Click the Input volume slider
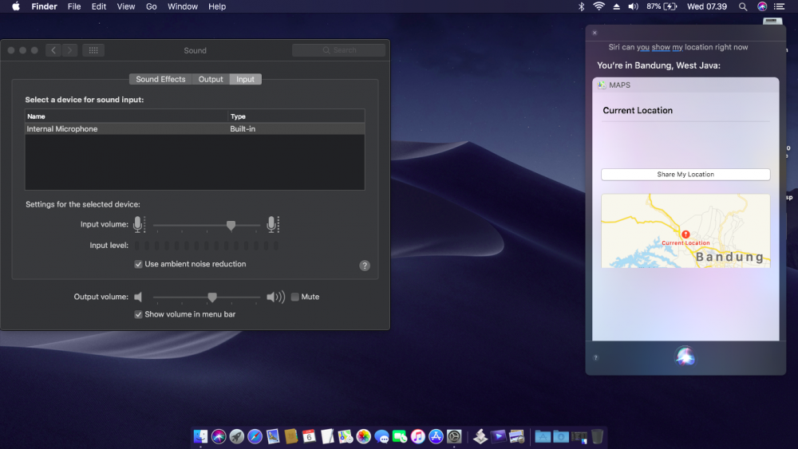Viewport: 798px width, 449px height. coord(207,225)
